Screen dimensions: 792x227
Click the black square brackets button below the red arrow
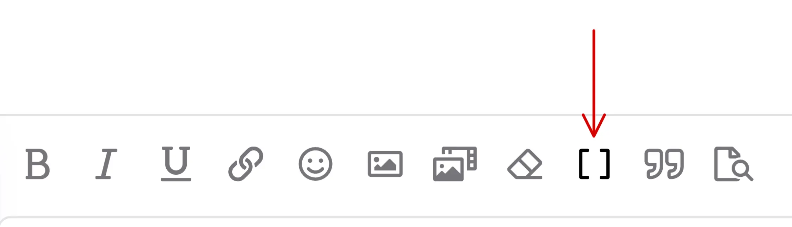[x=594, y=164]
